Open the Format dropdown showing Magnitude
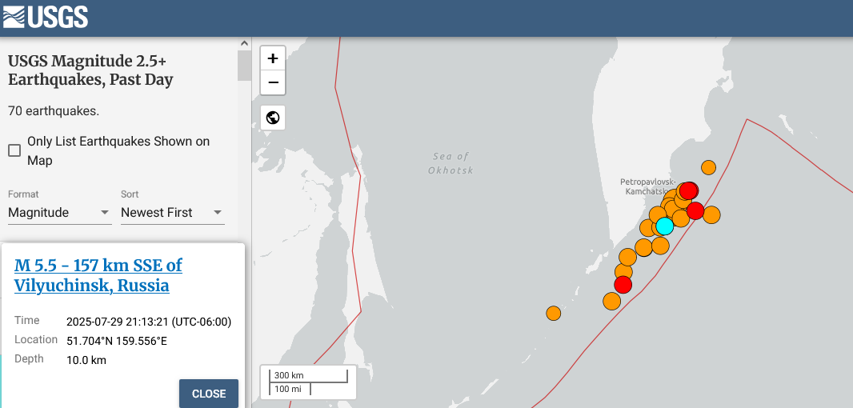853x408 pixels. [x=59, y=213]
